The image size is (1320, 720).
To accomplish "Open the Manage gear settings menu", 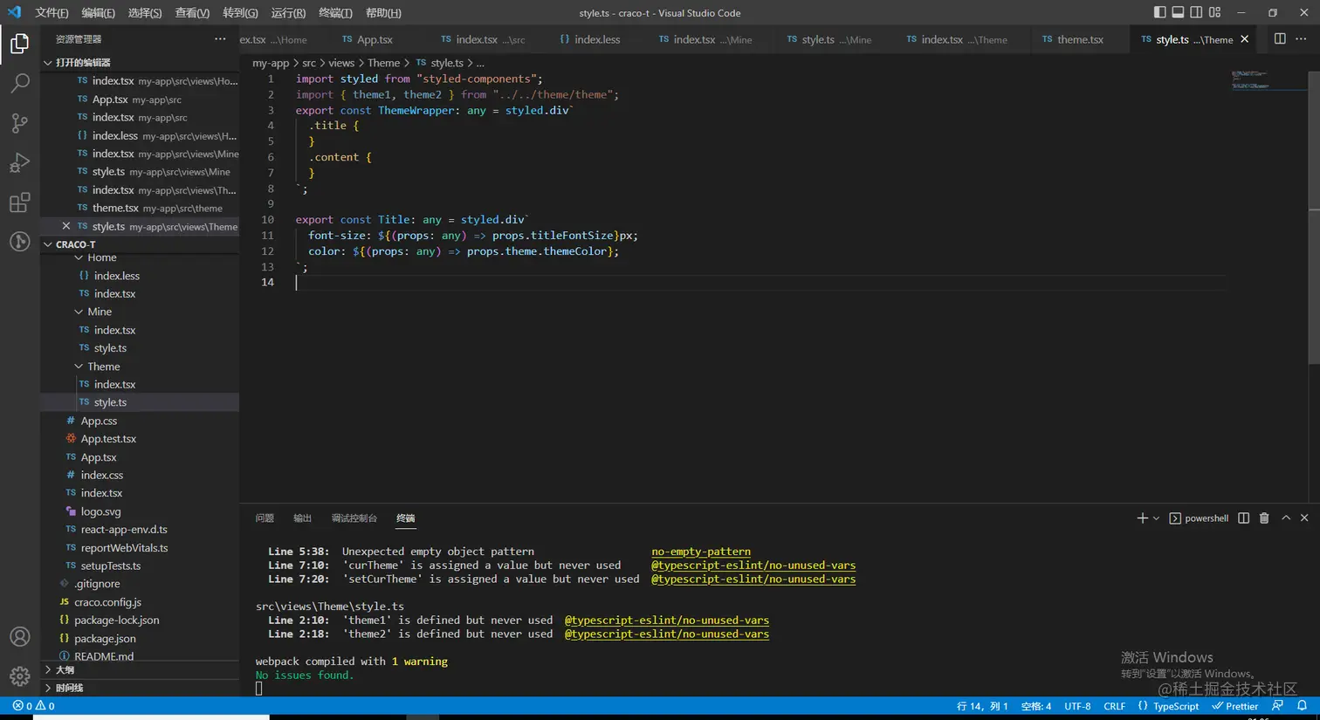I will click(19, 676).
